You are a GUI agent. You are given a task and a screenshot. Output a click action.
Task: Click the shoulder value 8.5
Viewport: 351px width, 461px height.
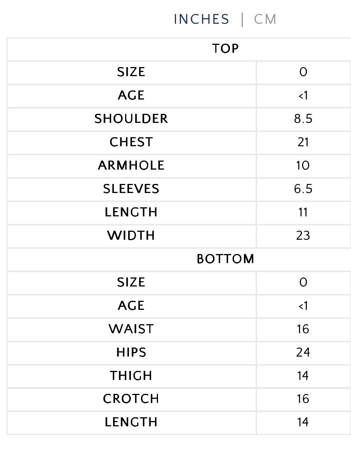pyautogui.click(x=303, y=119)
